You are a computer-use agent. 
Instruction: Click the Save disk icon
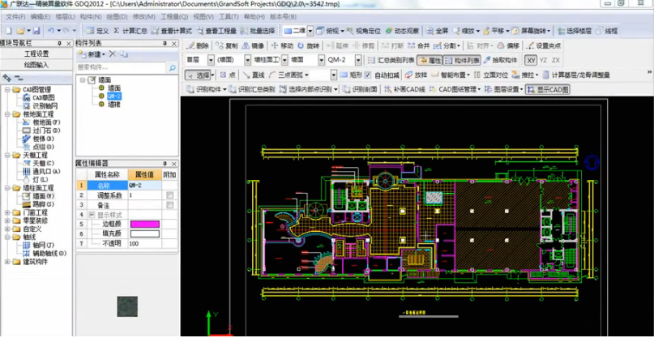pyautogui.click(x=36, y=31)
